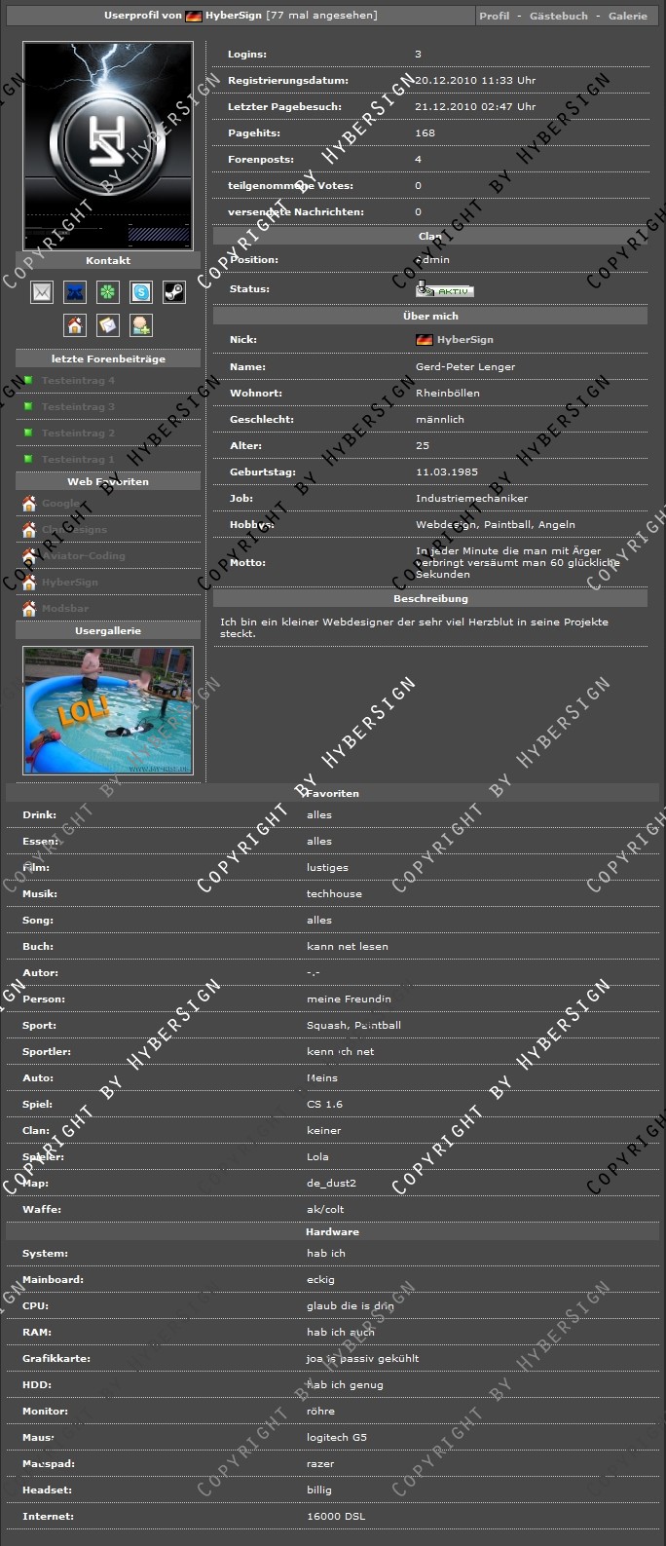Click the HyberSign lightning avatar image

108,145
